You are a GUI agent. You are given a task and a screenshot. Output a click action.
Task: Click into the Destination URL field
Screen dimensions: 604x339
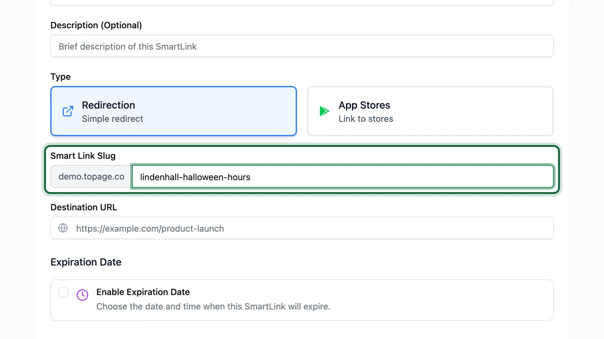tap(302, 228)
